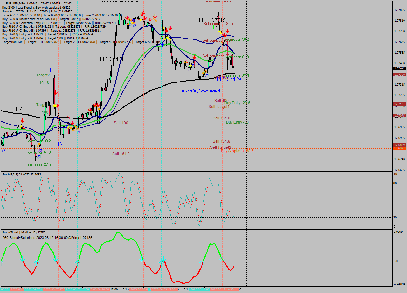Click the 2023.06.08 10:00 time marker
The height and width of the screenshot is (293, 407).
[100, 289]
